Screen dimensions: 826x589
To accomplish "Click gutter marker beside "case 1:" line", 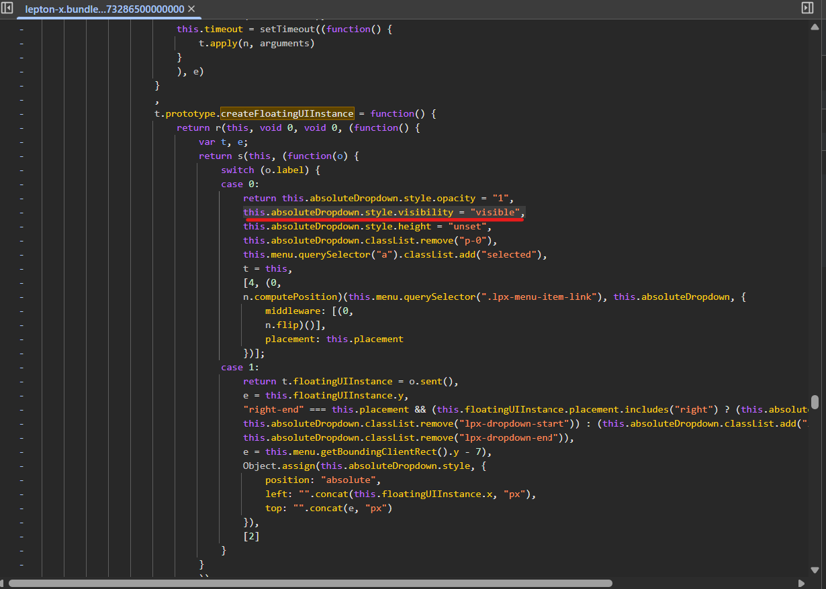I will click(x=21, y=367).
